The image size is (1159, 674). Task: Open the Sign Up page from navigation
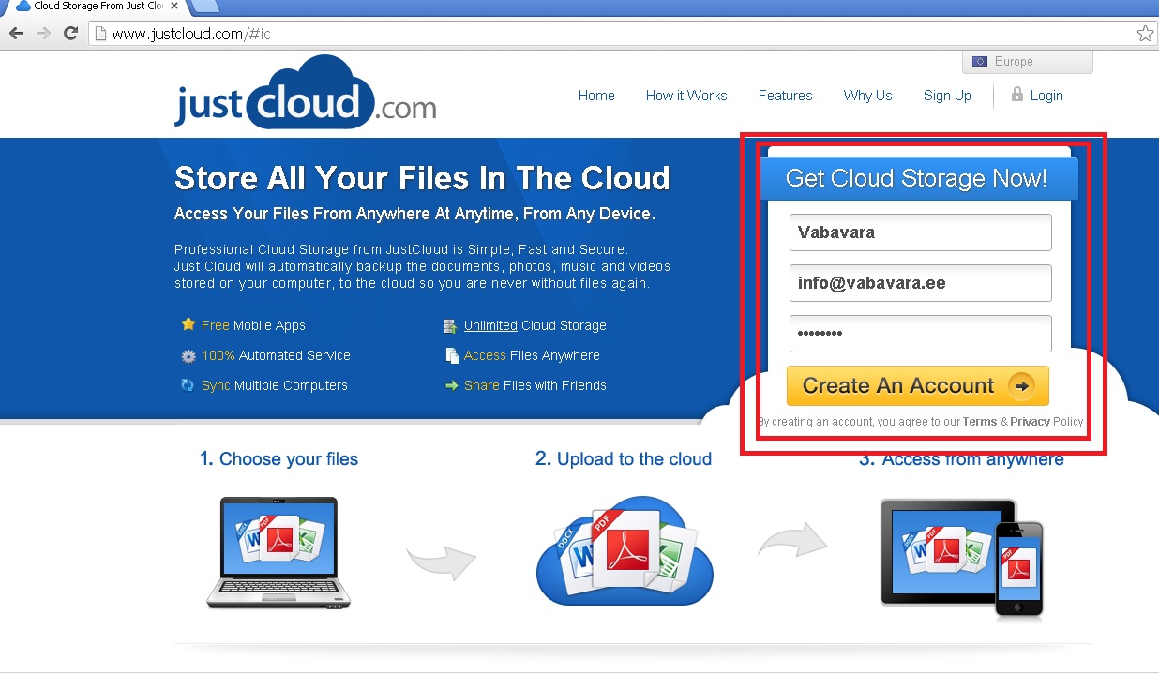pyautogui.click(x=947, y=96)
